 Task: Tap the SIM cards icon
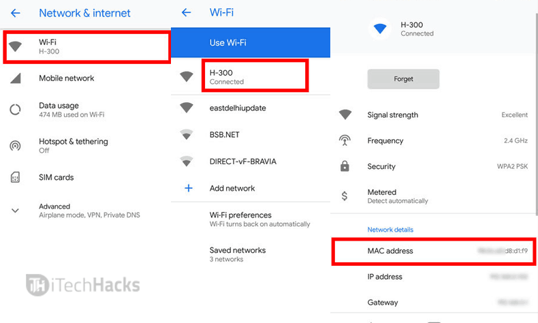pyautogui.click(x=15, y=178)
